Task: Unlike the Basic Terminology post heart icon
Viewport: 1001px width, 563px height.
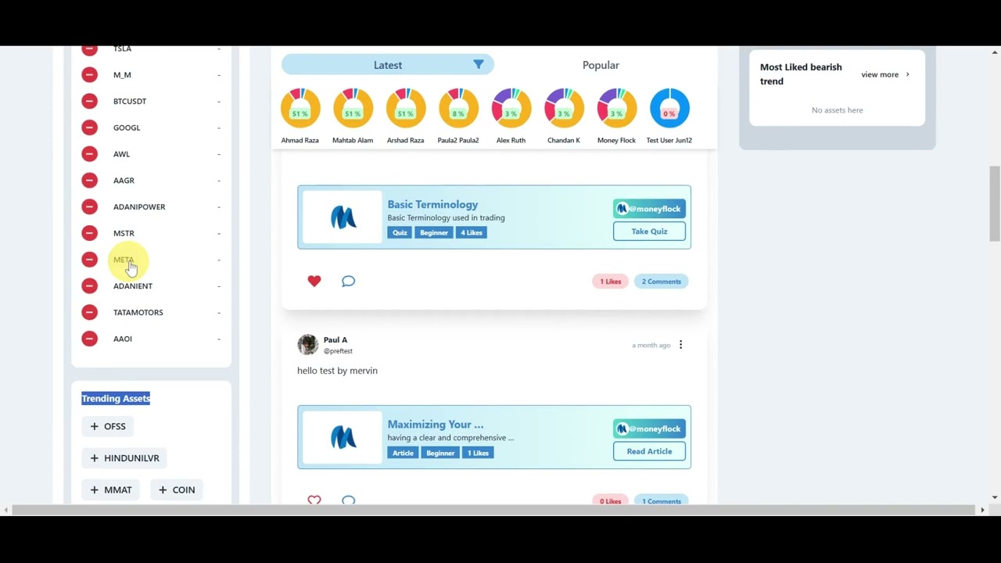Action: tap(314, 281)
